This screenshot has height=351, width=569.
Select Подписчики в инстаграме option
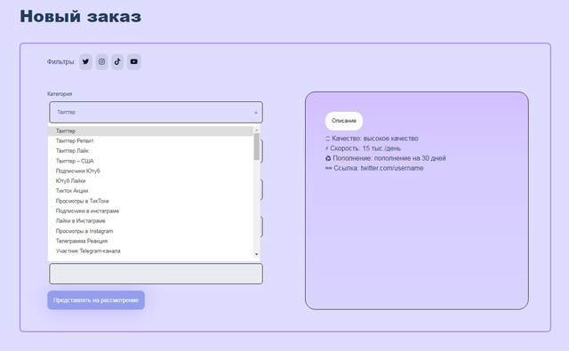point(150,211)
